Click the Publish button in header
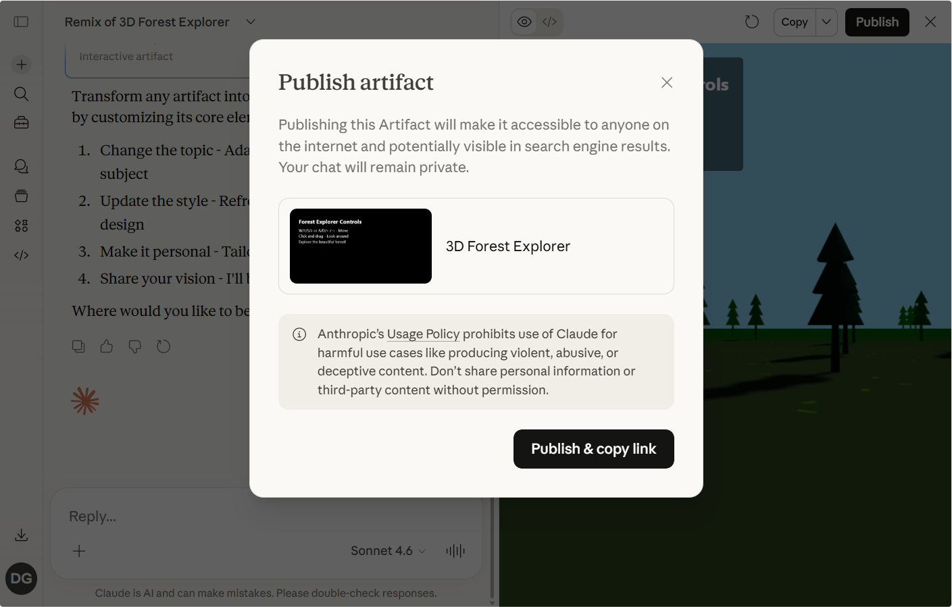This screenshot has width=952, height=607. [877, 22]
